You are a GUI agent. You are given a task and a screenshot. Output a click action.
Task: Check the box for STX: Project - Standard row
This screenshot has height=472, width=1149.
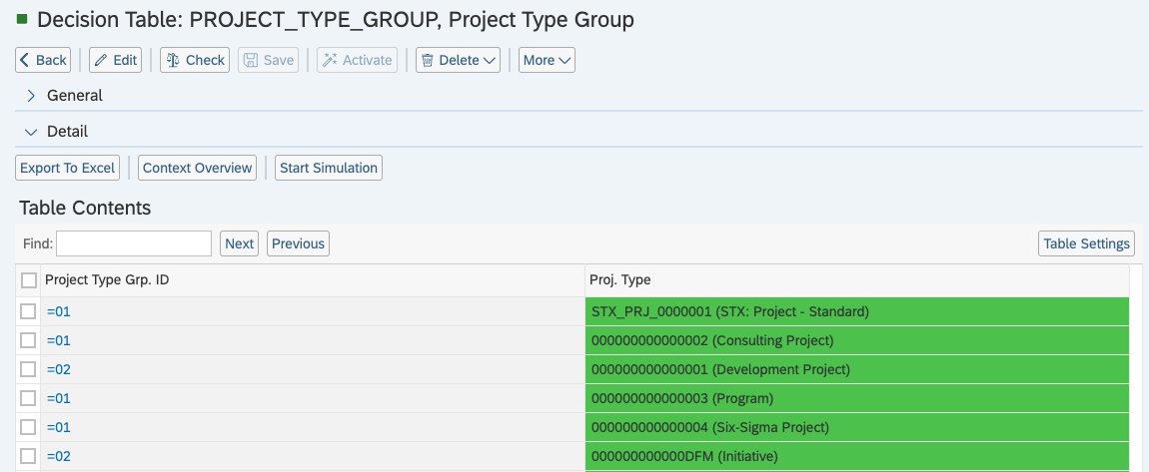[28, 311]
